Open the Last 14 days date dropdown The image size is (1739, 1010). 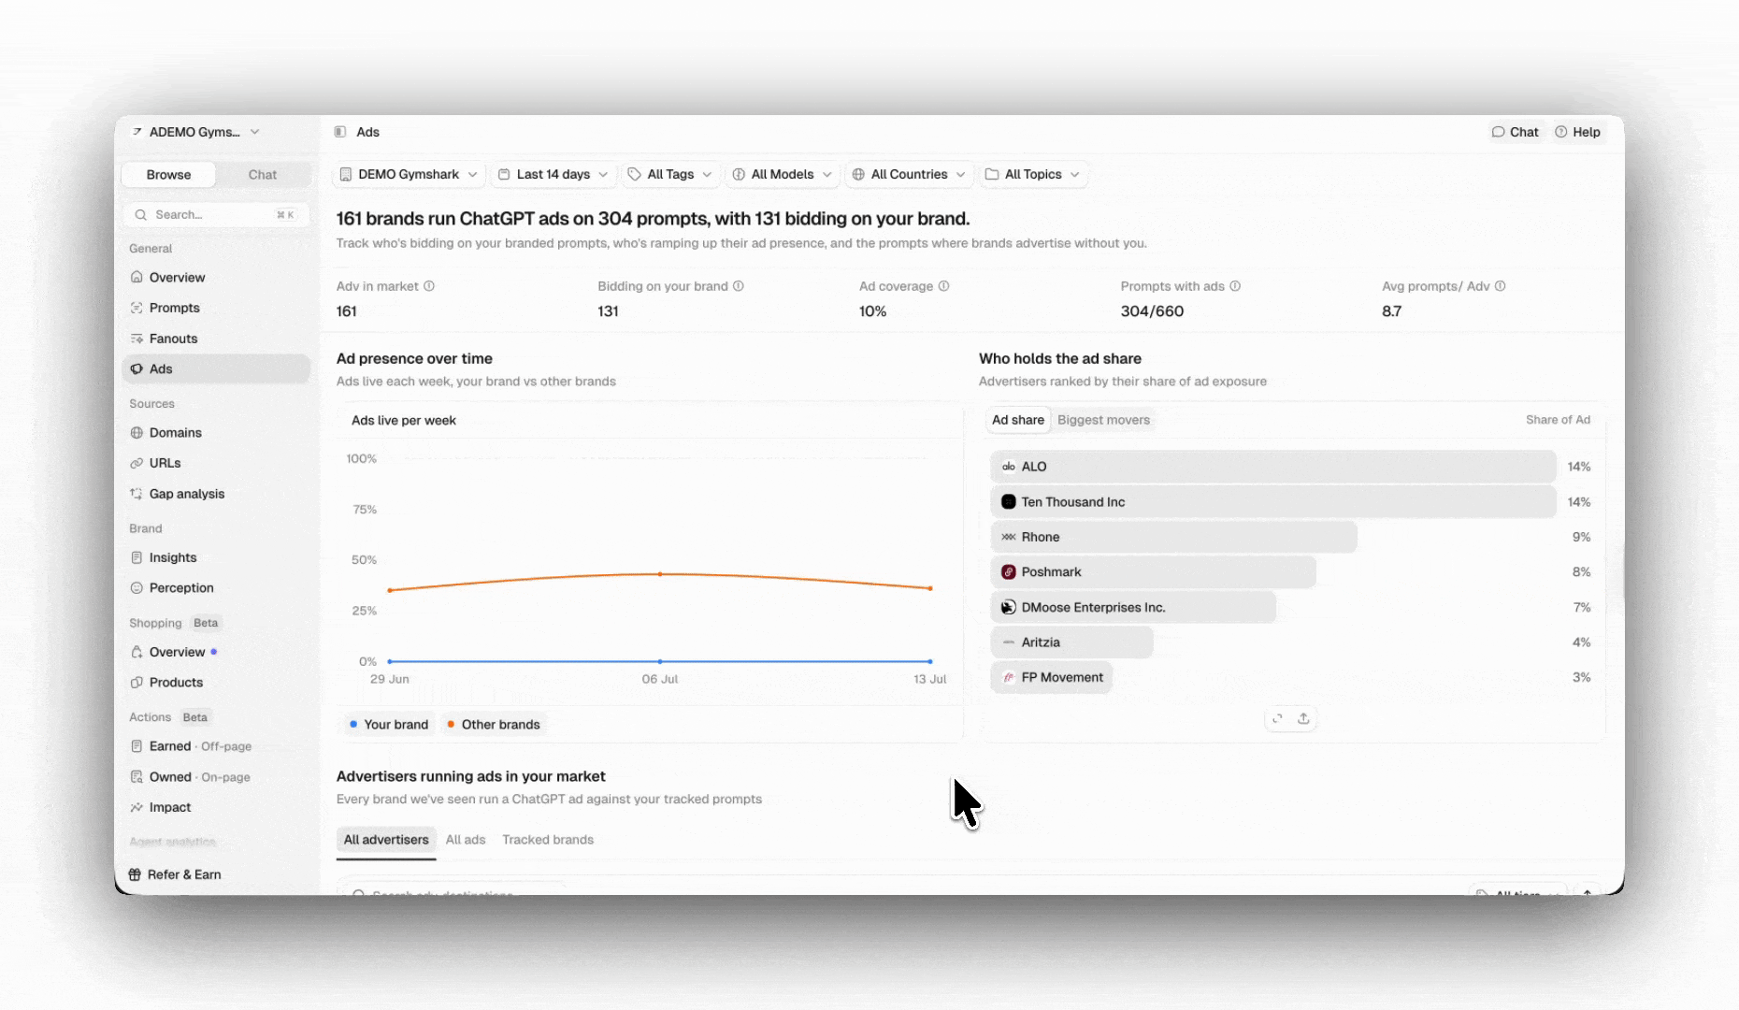[553, 175]
